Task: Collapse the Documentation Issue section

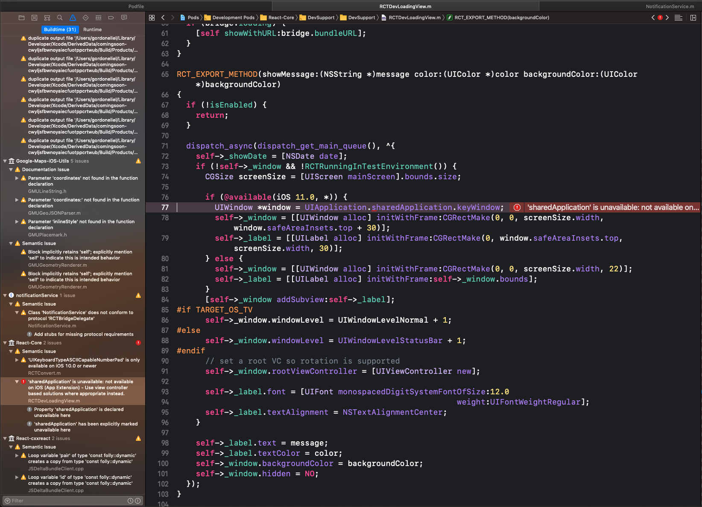Action: (11, 169)
